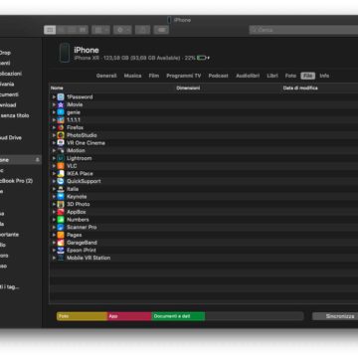Click the Share toolbar button
The image size is (358, 358).
click(142, 30)
